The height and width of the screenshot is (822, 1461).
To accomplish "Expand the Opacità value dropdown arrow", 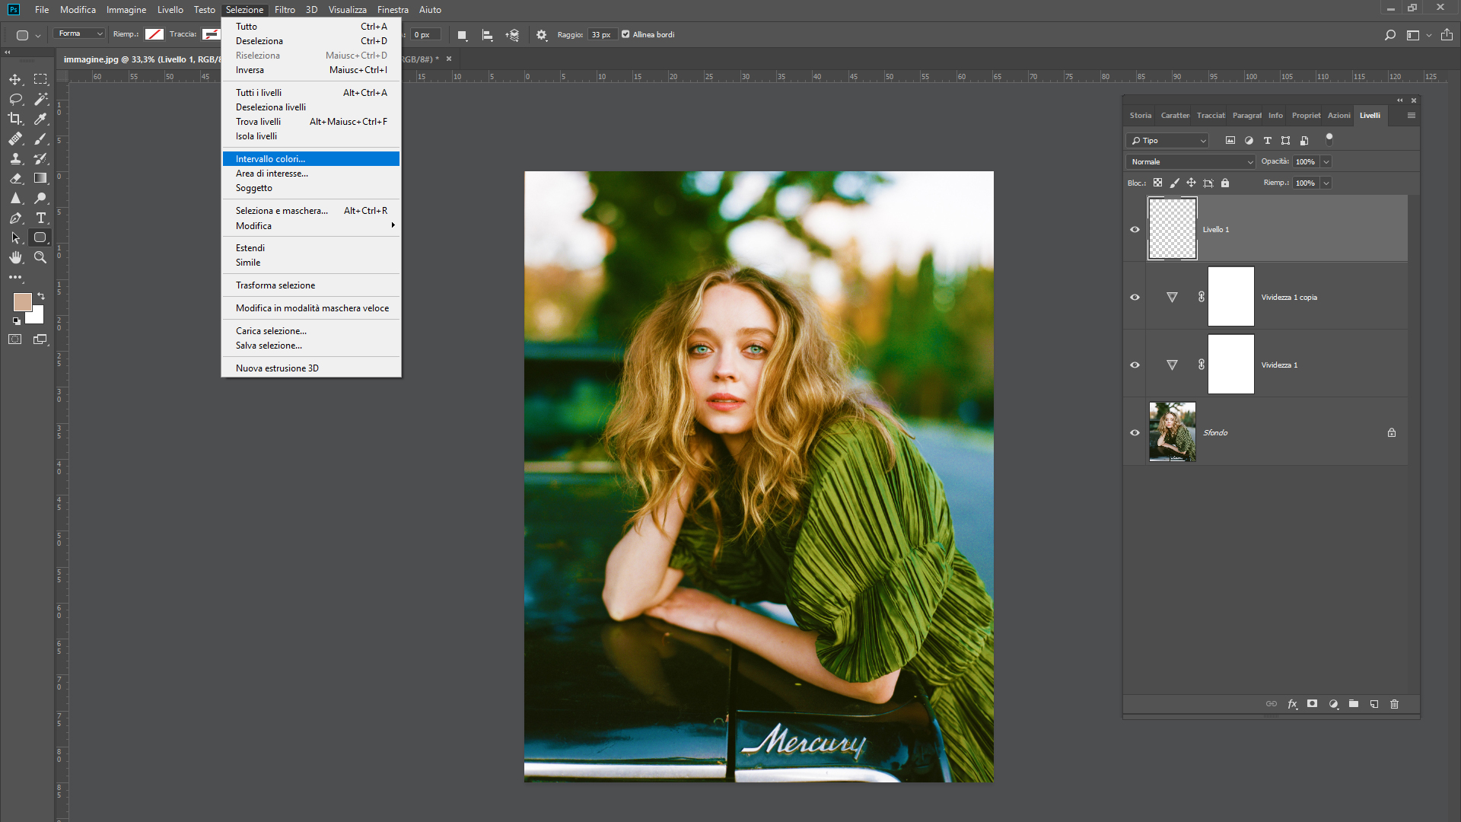I will [1326, 161].
